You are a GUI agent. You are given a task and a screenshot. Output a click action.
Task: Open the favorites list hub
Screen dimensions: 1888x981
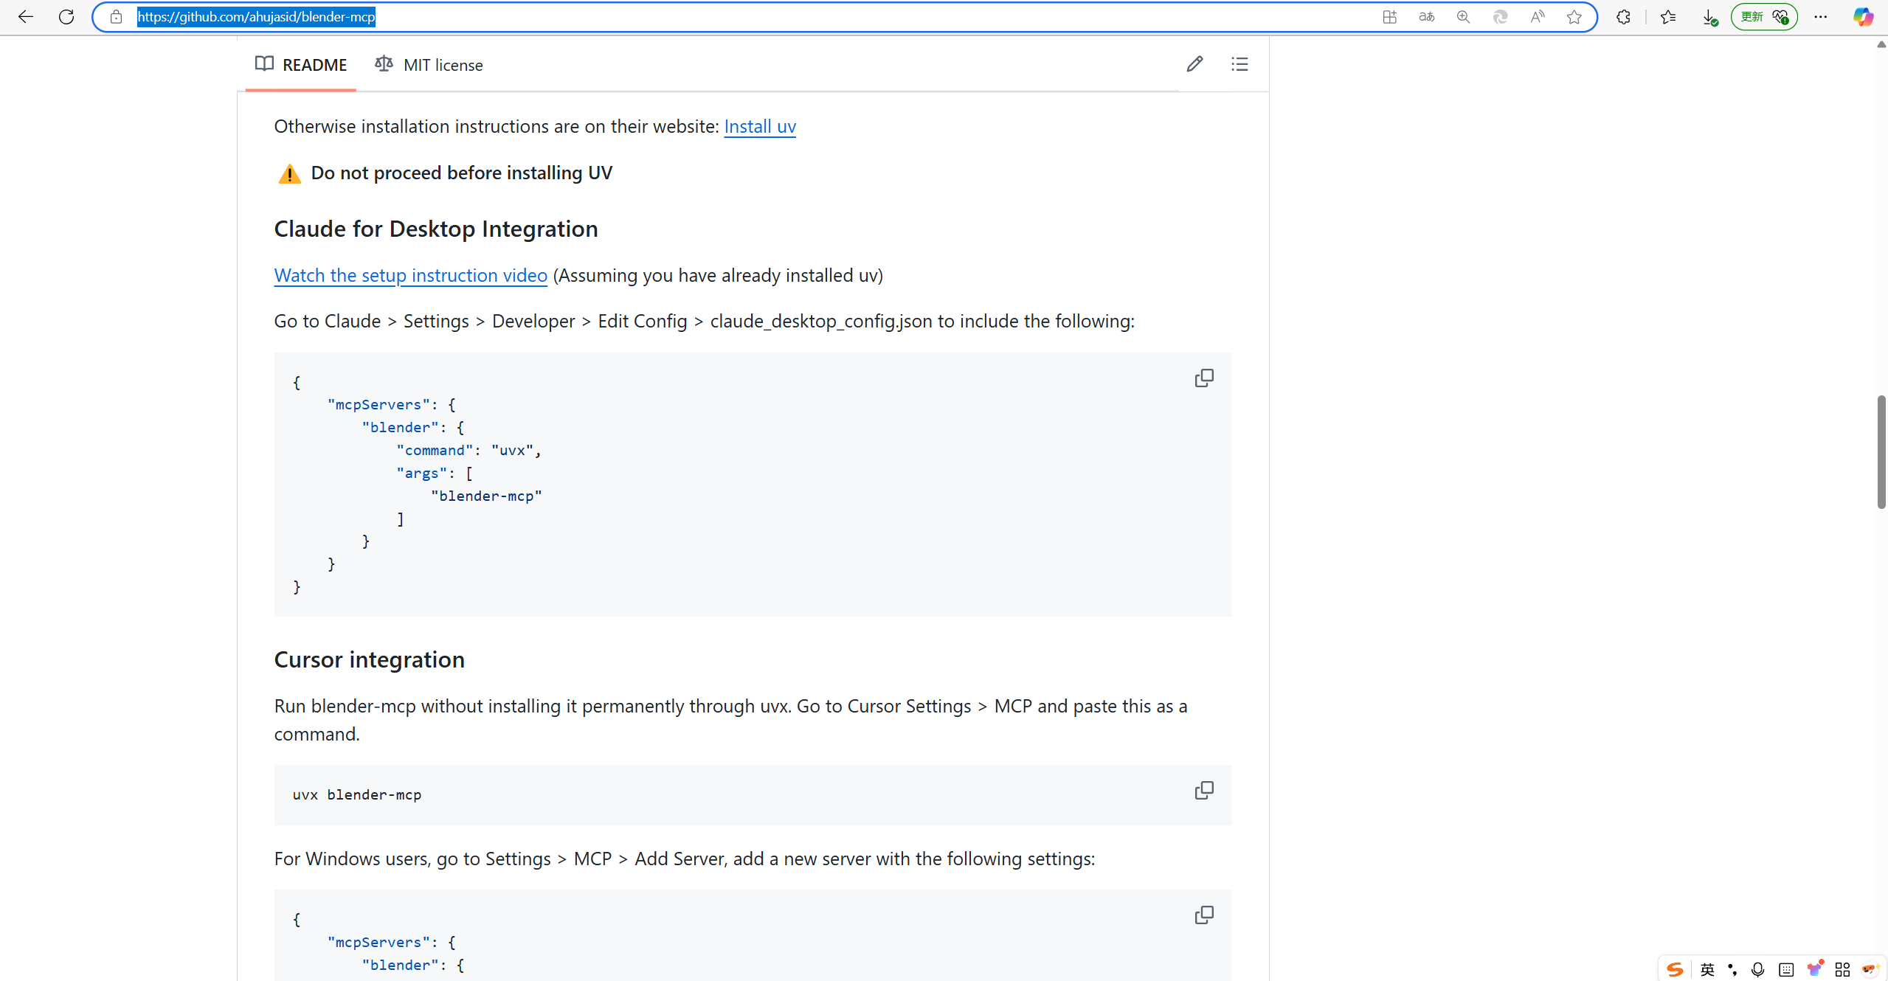coord(1667,17)
